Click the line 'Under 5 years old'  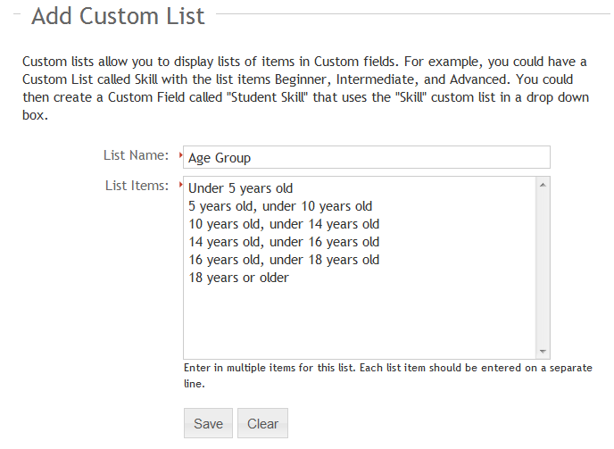[x=240, y=188]
